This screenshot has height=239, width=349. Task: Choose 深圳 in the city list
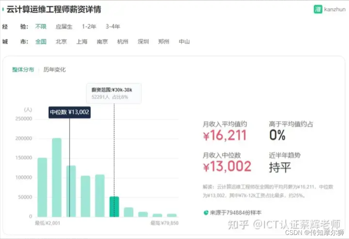point(143,42)
